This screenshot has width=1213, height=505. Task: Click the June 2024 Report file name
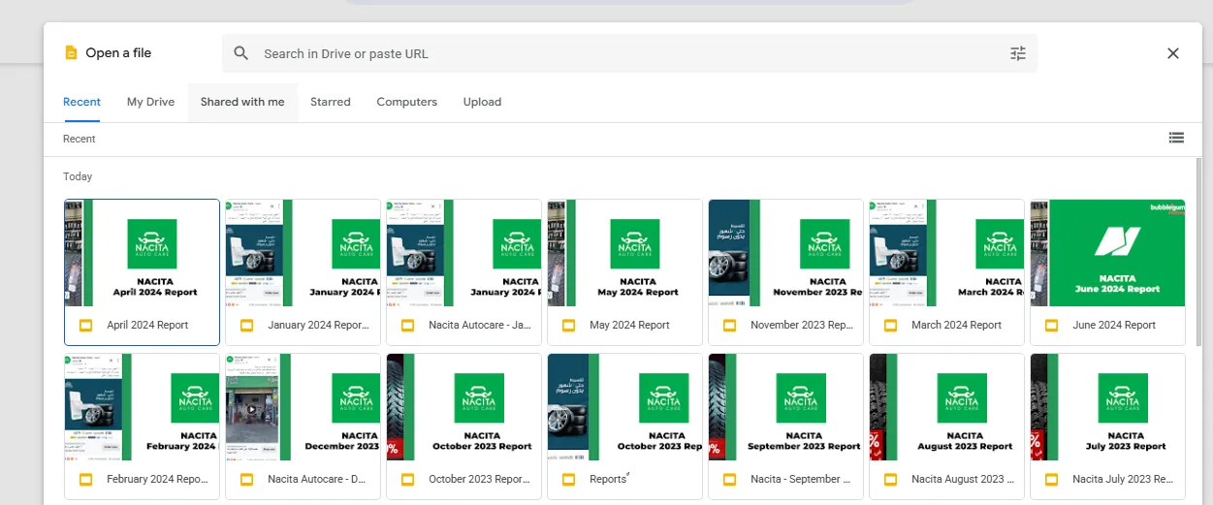(x=1114, y=325)
